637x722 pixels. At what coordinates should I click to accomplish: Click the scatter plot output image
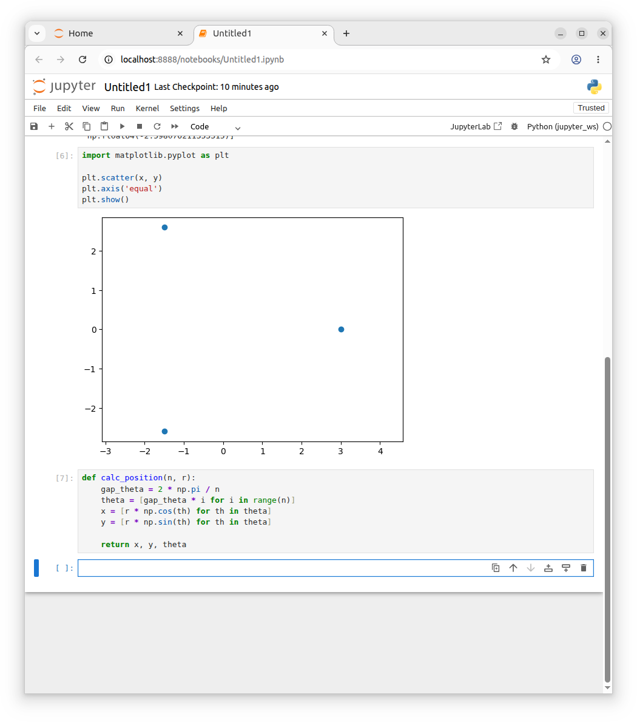[x=243, y=336]
